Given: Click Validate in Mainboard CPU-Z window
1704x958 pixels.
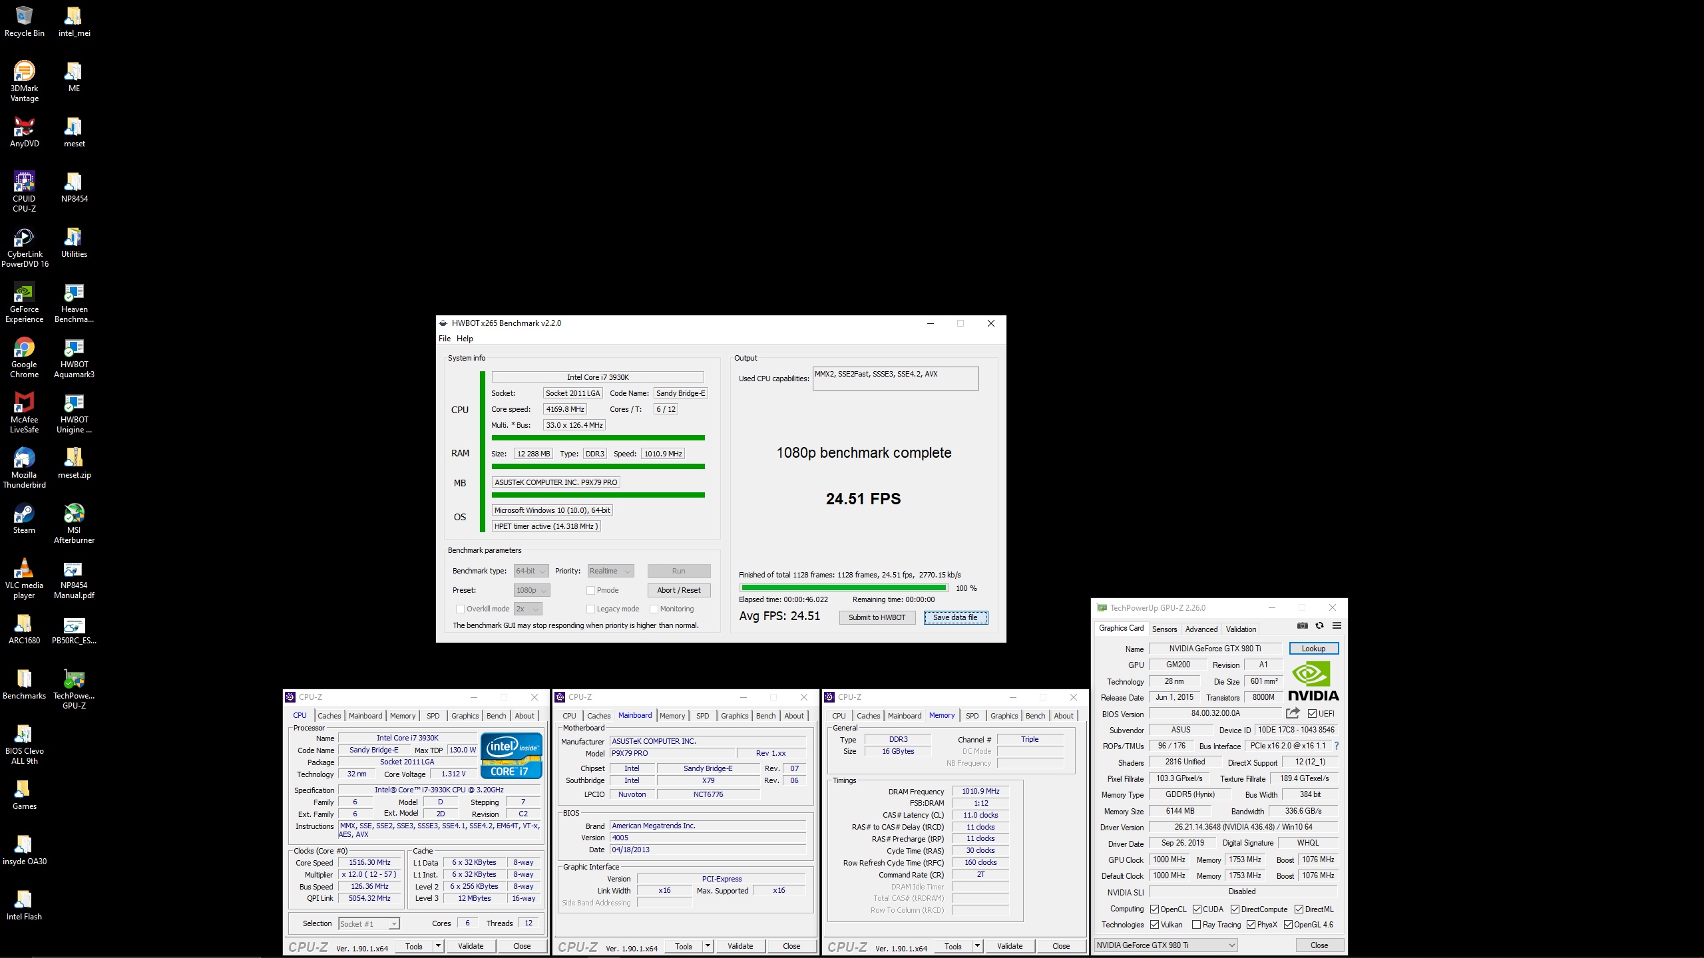Looking at the screenshot, I should [x=740, y=946].
